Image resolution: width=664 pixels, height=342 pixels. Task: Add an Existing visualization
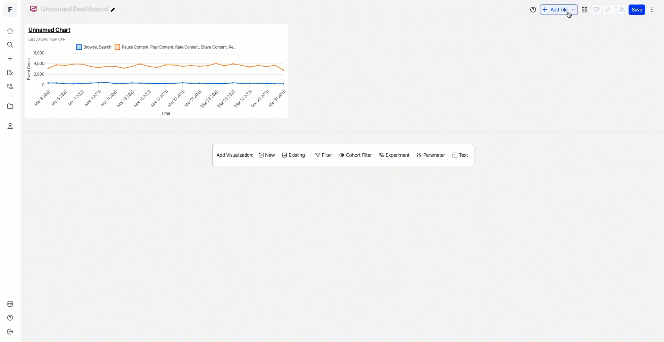pos(293,155)
